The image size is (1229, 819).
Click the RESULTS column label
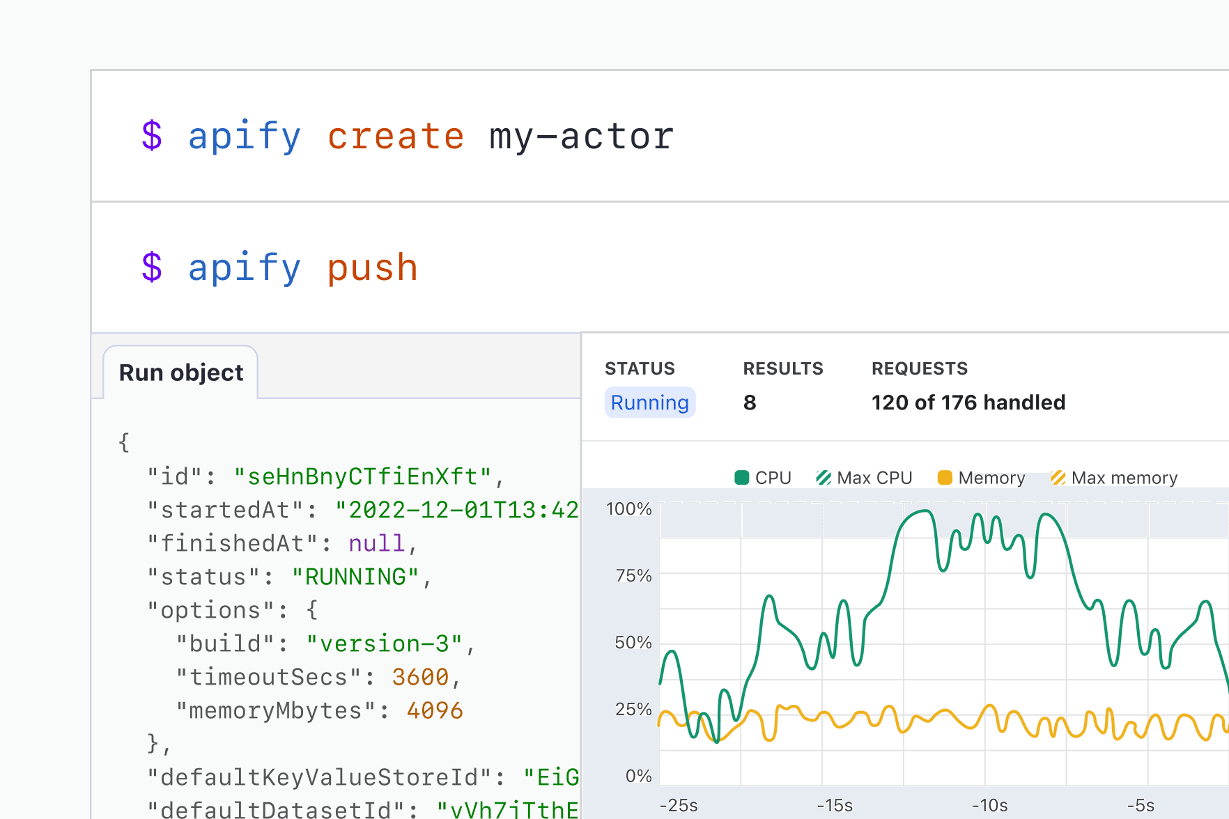783,368
